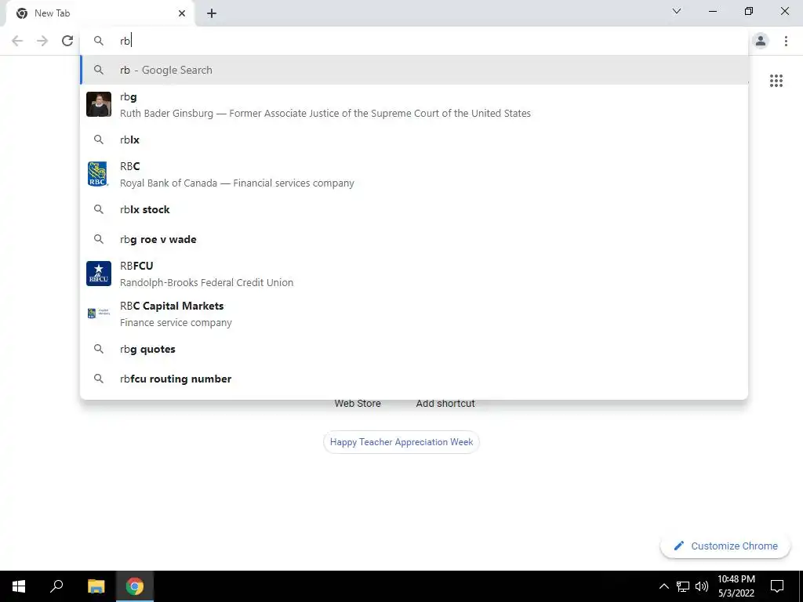The width and height of the screenshot is (803, 602).
Task: Open Windows taskbar search
Action: pyautogui.click(x=56, y=586)
